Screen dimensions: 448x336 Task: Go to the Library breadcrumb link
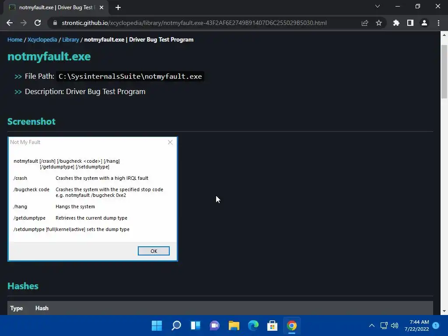pyautogui.click(x=70, y=40)
